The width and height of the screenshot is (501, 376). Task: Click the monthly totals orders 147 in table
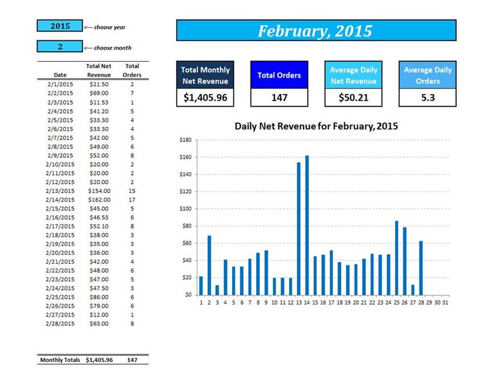[133, 360]
